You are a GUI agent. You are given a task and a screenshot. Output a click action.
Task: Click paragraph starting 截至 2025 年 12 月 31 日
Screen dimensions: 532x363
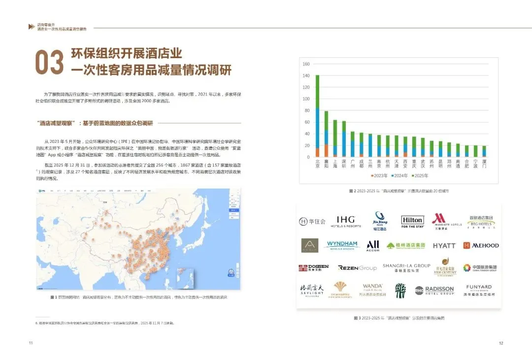(138, 172)
